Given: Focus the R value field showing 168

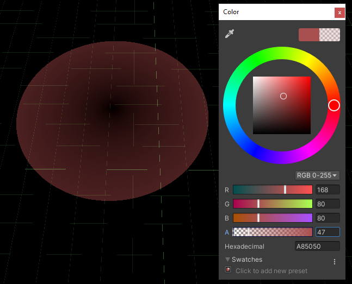Looking at the screenshot, I should point(328,190).
